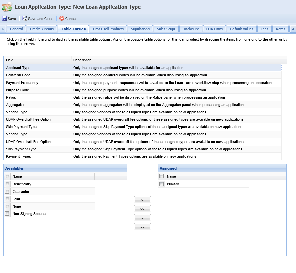The image size is (296, 273).
Task: Select the Aggregates field row
Action: point(142,105)
